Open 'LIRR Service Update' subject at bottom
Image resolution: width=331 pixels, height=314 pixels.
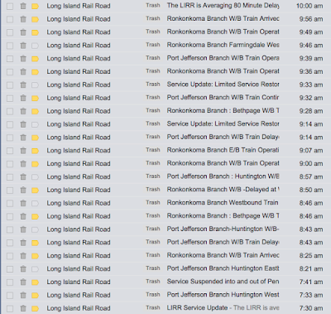197,307
